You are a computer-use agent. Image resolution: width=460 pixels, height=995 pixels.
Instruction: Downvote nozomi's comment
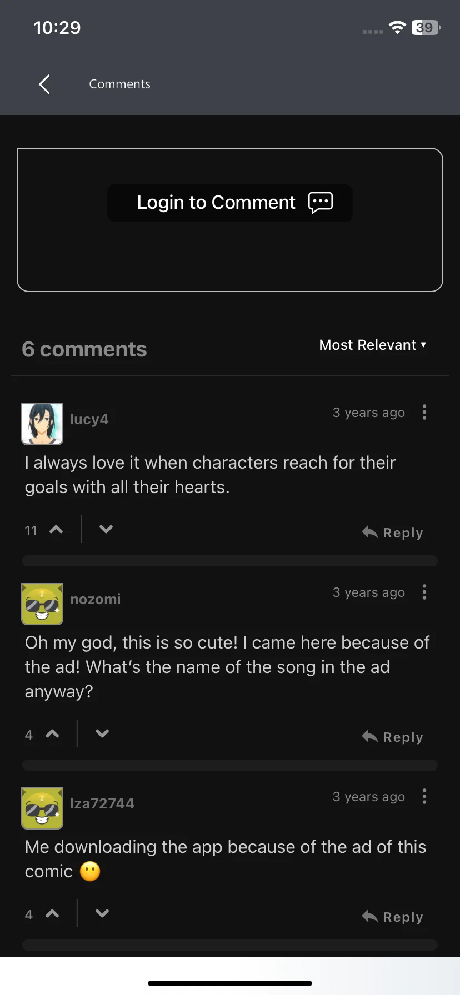(x=102, y=733)
